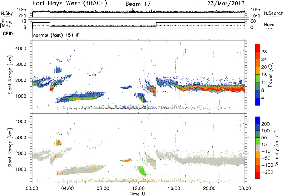
Task: Click the 'Velocity [m s-1]' color bar label
Action: pyautogui.click(x=277, y=148)
